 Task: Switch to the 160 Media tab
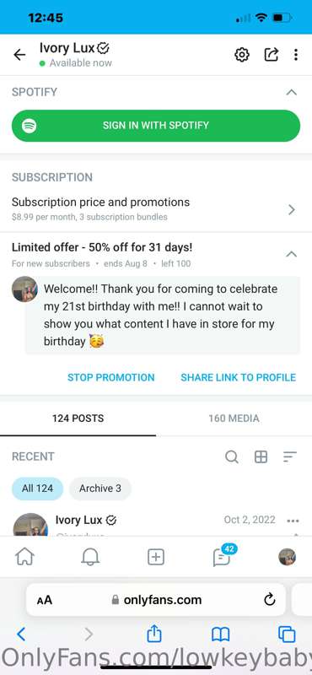pyautogui.click(x=234, y=418)
